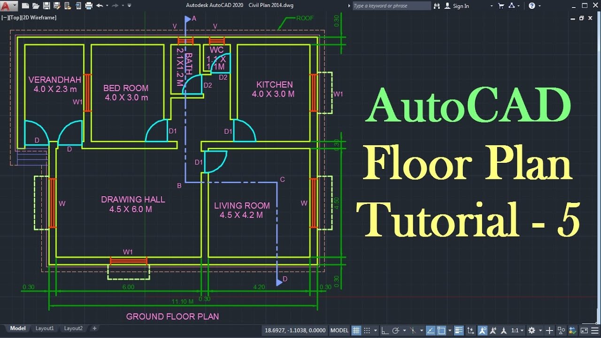The height and width of the screenshot is (338, 601).
Task: Open the AutoCAD application menu
Action: click(x=9, y=6)
